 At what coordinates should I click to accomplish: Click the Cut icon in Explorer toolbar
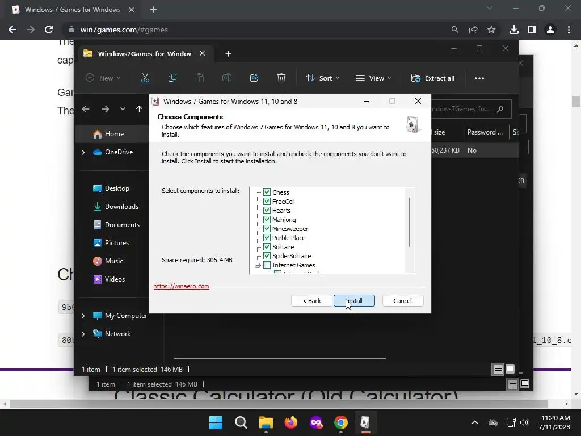(x=145, y=78)
